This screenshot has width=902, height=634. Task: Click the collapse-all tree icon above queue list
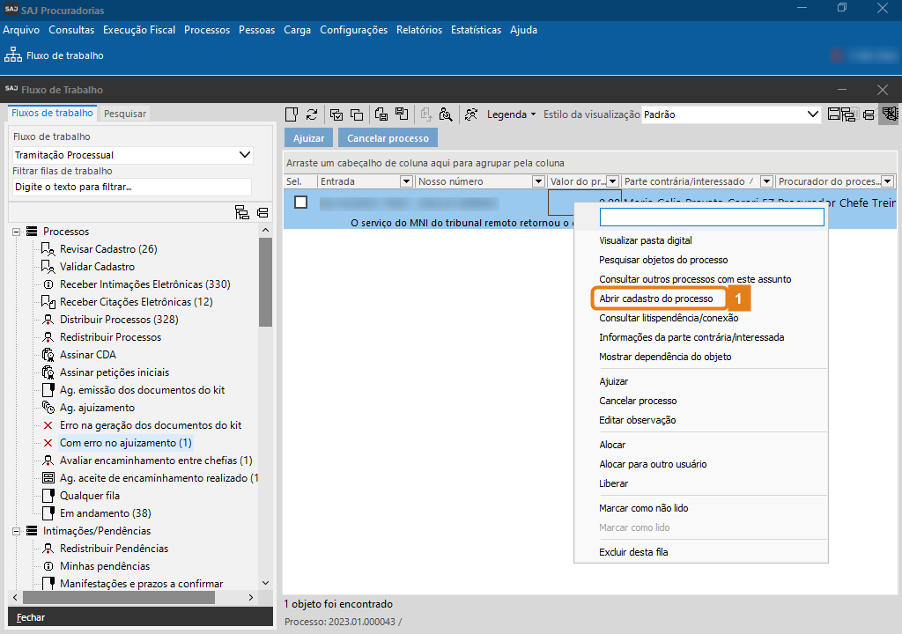click(x=262, y=212)
